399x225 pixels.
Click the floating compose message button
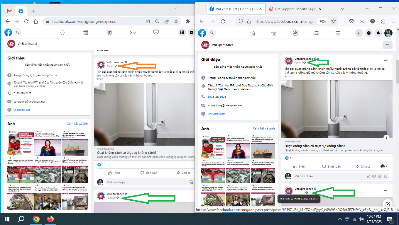[x=388, y=204]
